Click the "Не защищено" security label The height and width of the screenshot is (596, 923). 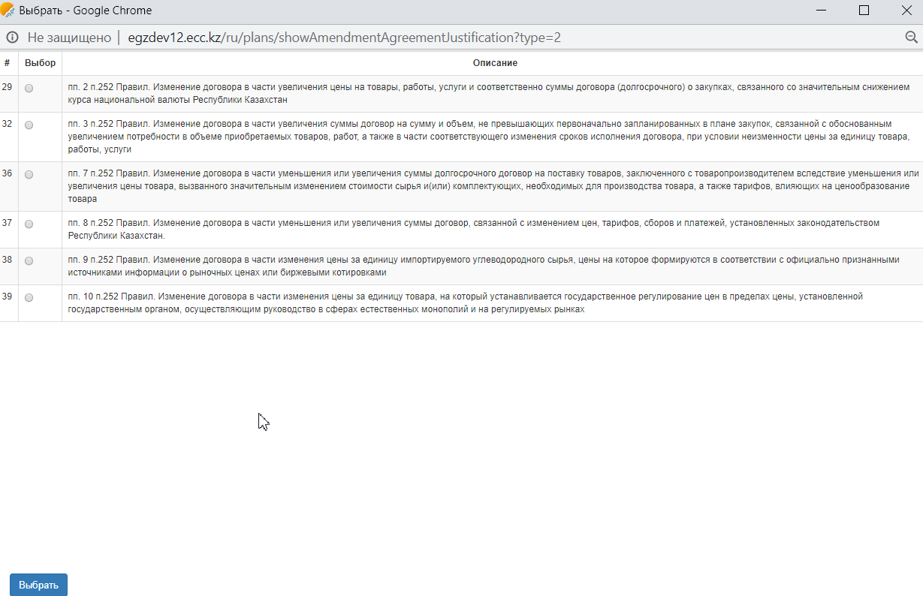point(68,38)
